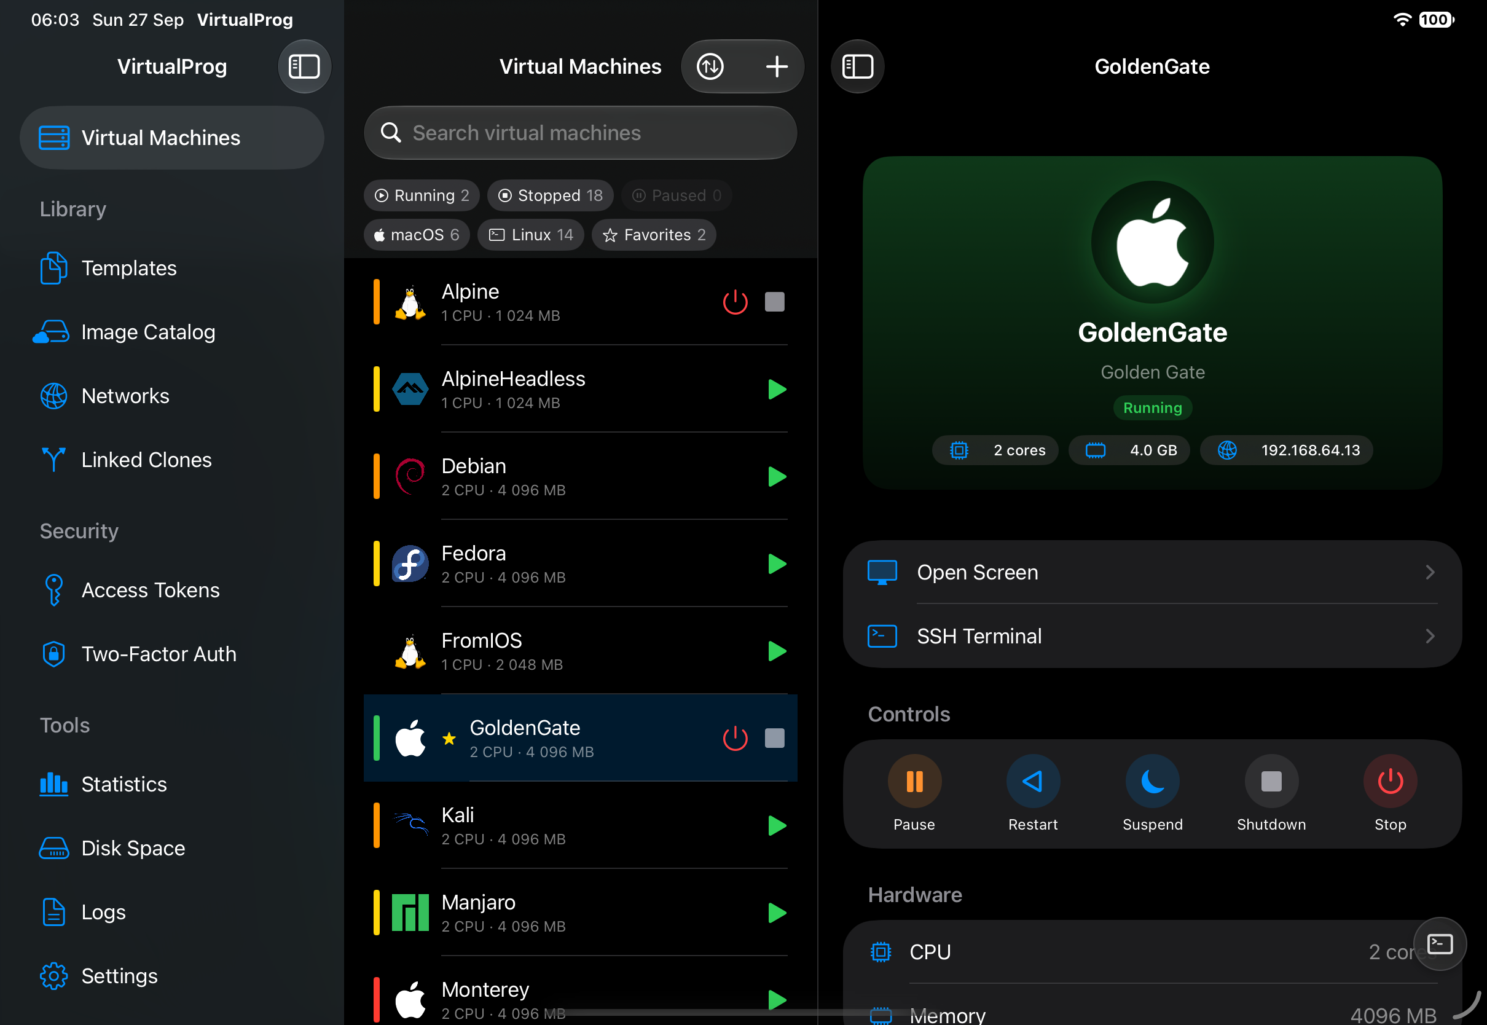Image resolution: width=1487 pixels, height=1025 pixels.
Task: Start the Manjaro VM
Action: (x=777, y=913)
